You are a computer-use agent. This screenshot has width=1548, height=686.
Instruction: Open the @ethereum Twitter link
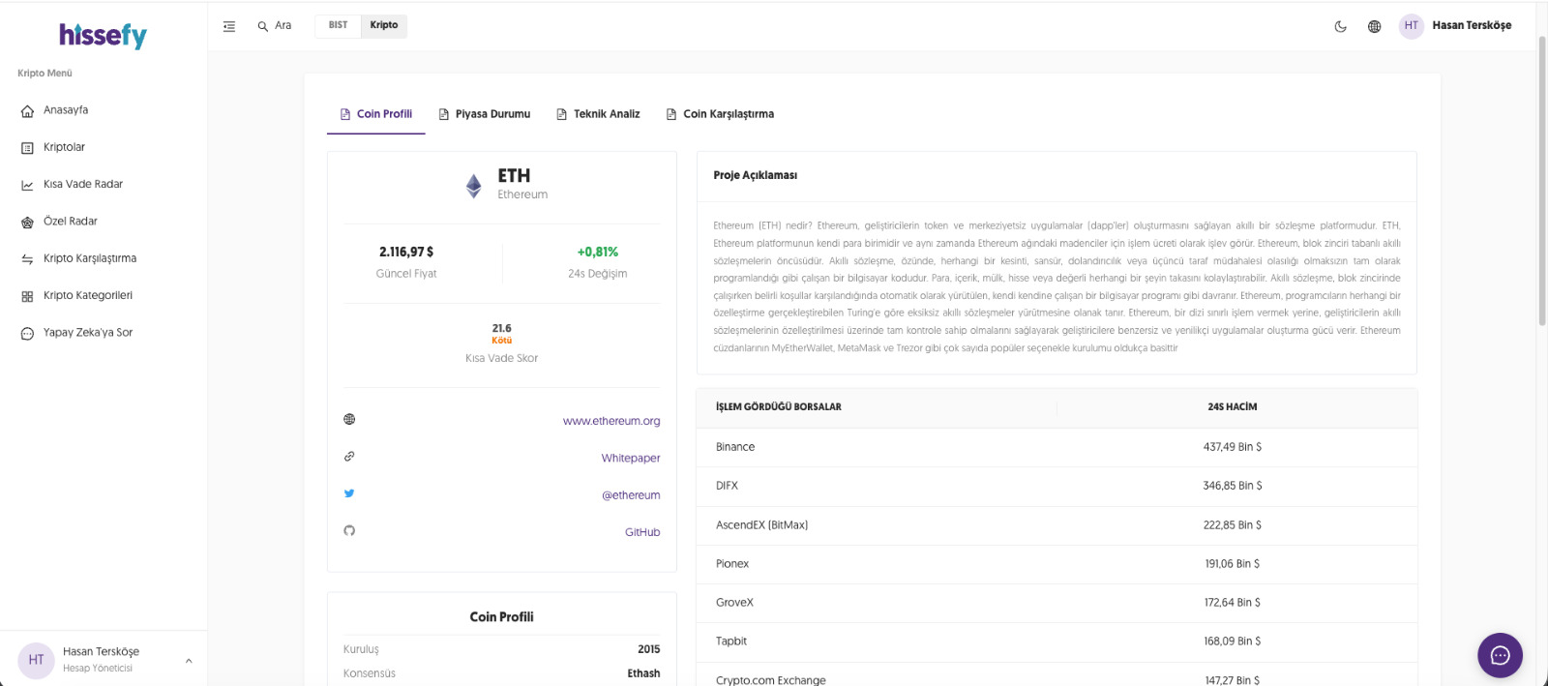tap(631, 495)
